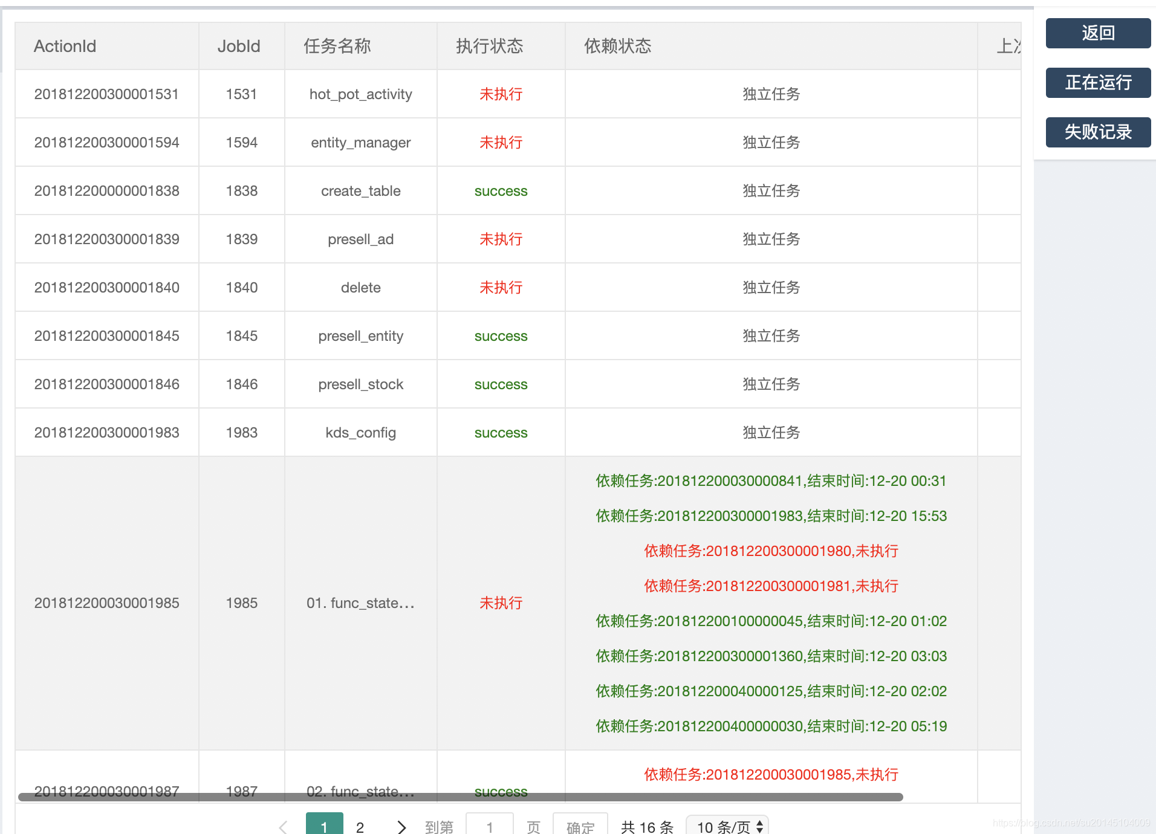Click dependency 201812200100000045 line
This screenshot has height=834, width=1156.
(771, 621)
